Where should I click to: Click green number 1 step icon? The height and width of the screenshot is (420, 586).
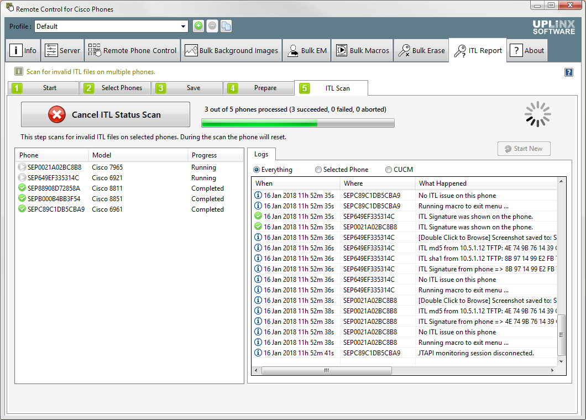17,88
